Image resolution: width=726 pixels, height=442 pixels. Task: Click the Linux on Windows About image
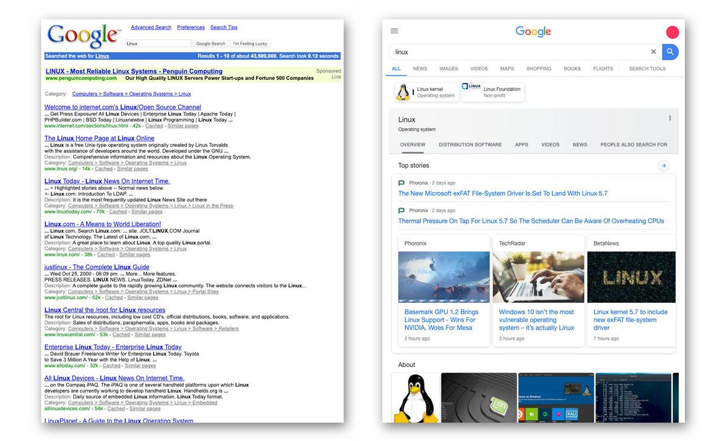556,397
